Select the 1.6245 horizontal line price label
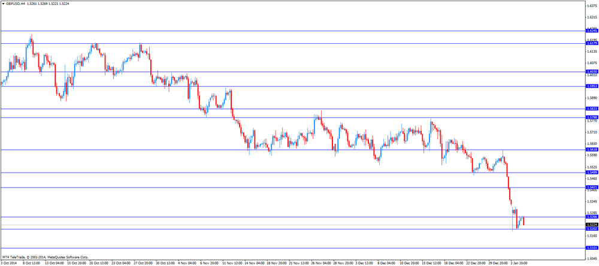Image resolution: width=599 pixels, height=266 pixels. [x=592, y=31]
